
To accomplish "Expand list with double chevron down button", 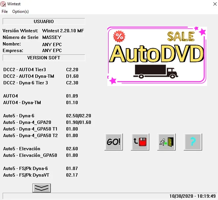I will click(42, 188).
